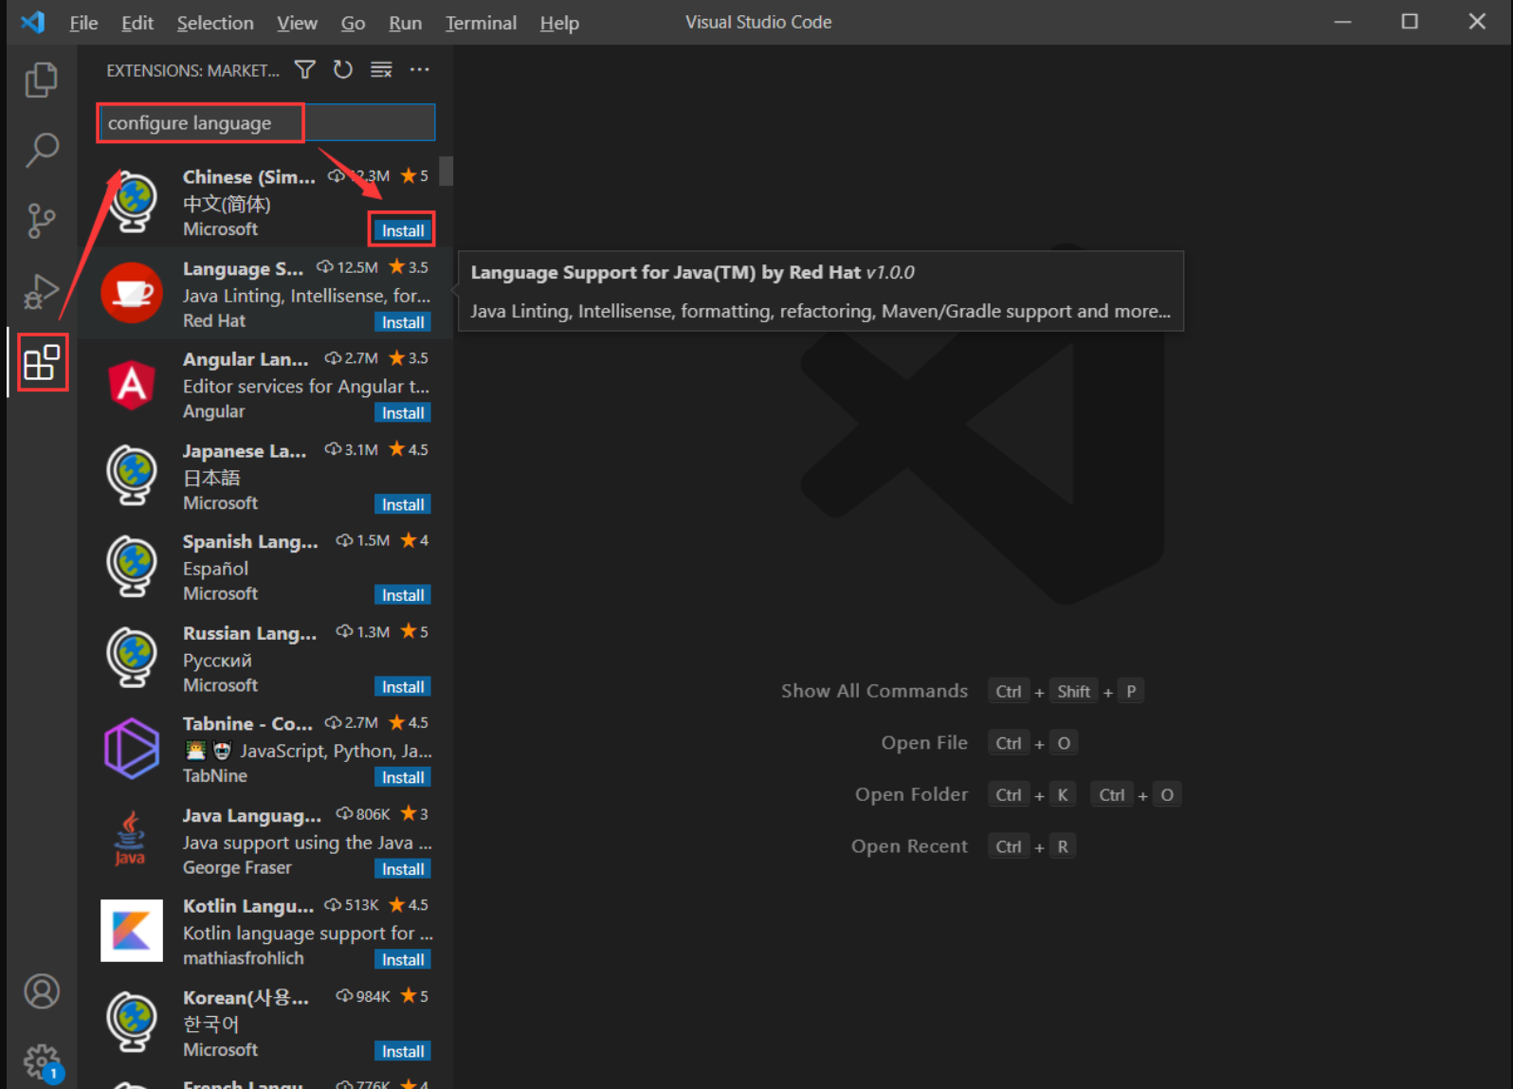The height and width of the screenshot is (1089, 1513).
Task: Open the Explorer view in activity bar
Action: point(42,80)
